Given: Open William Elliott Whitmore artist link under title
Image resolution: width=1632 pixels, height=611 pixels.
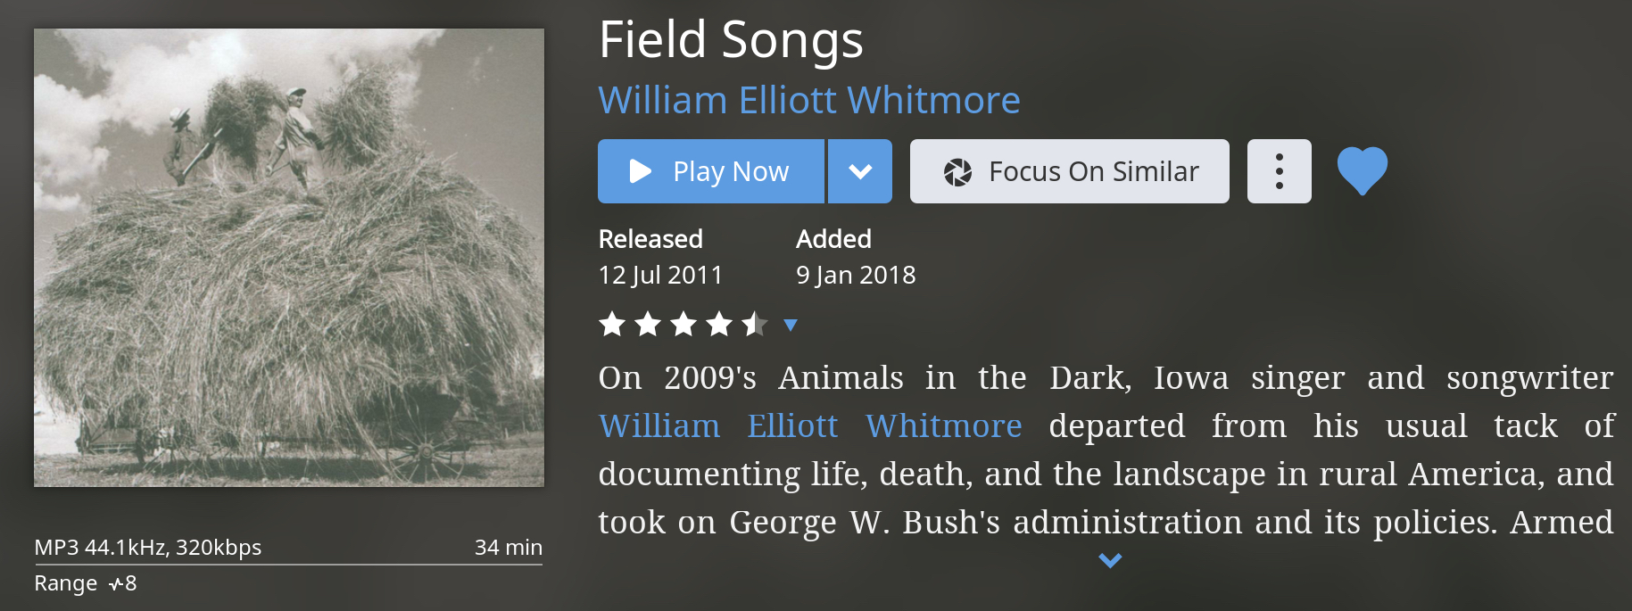Looking at the screenshot, I should click(x=809, y=100).
